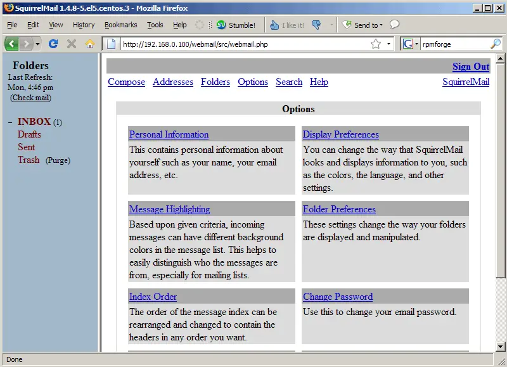Screen dimensions: 507x367
Task: Click the Options link in the top menu
Action: [253, 82]
